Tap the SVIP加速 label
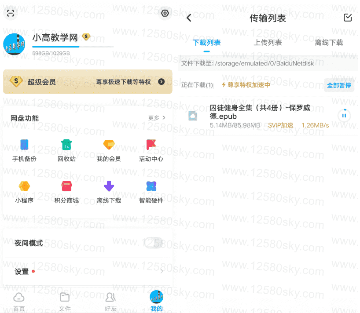This screenshot has width=360, height=313. 280,125
